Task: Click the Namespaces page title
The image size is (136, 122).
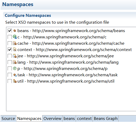Action: [18, 4]
